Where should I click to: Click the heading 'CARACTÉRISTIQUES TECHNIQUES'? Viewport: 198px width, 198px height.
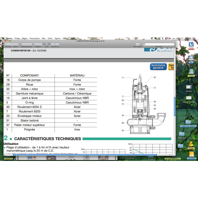pos(48,139)
